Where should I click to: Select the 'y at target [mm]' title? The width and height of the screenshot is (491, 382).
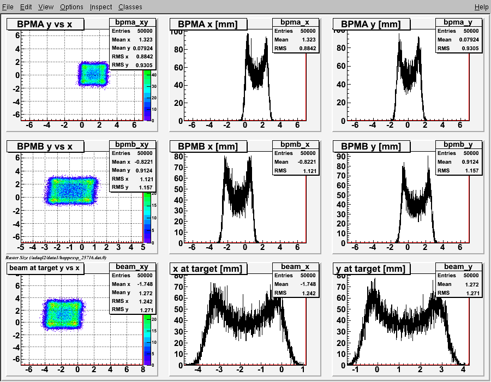point(371,268)
